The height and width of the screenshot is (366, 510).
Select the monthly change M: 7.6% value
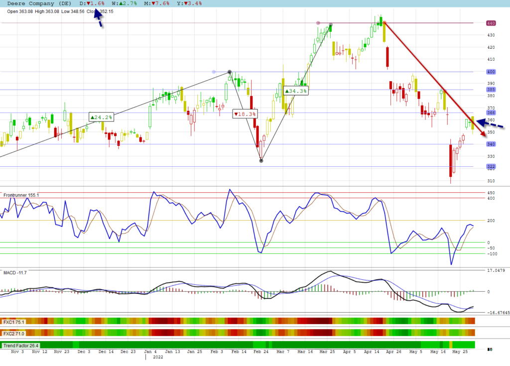(x=157, y=3)
